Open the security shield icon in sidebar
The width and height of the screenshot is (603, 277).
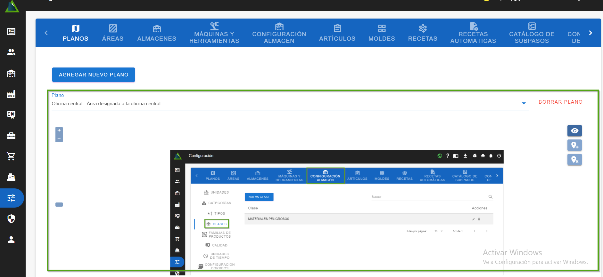tap(11, 219)
